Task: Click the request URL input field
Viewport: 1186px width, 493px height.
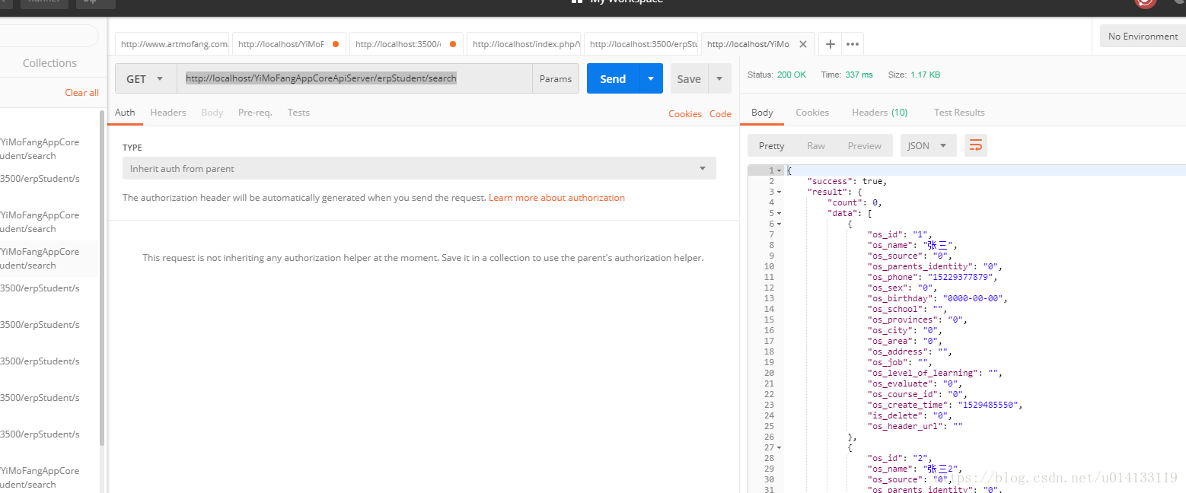Action: (354, 78)
